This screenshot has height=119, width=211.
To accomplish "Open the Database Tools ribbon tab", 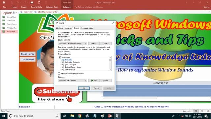I will (x=52, y=7).
